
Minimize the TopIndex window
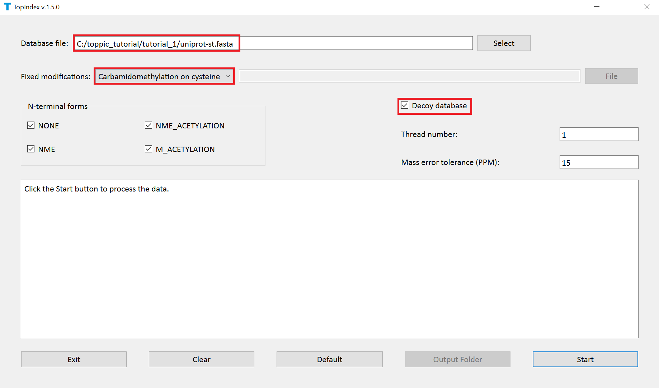pyautogui.click(x=597, y=7)
